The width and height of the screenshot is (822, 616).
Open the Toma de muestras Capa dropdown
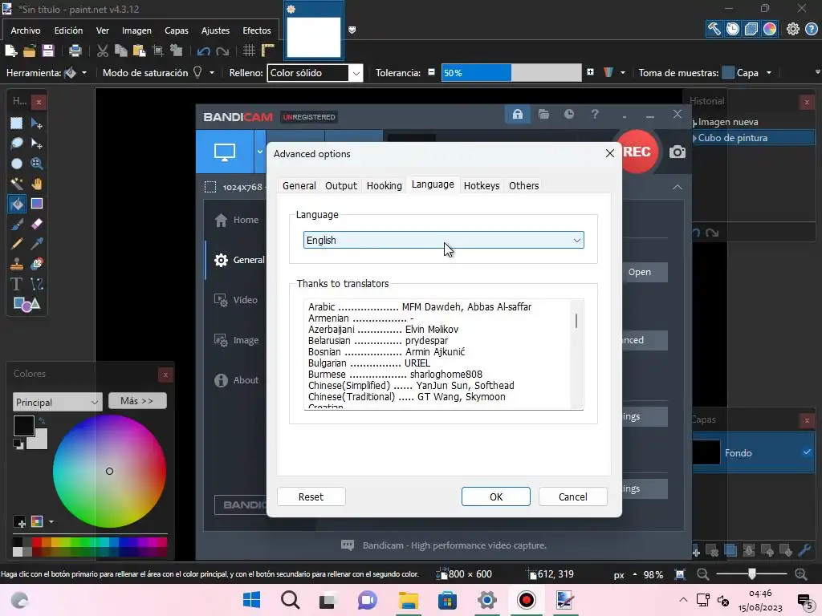(x=768, y=73)
